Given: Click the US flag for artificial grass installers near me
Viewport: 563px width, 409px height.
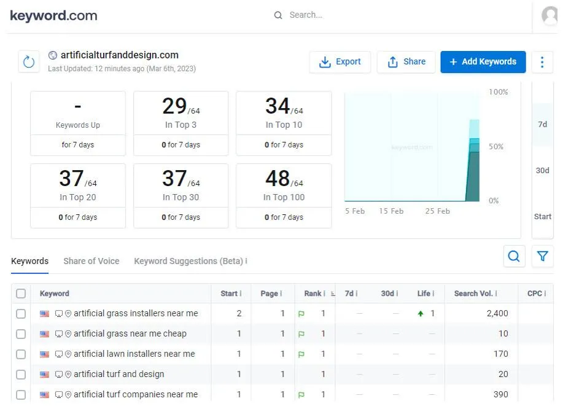Looking at the screenshot, I should pos(45,314).
